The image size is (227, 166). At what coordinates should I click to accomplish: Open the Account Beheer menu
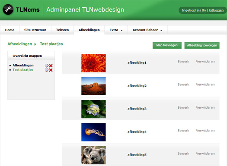(147, 30)
